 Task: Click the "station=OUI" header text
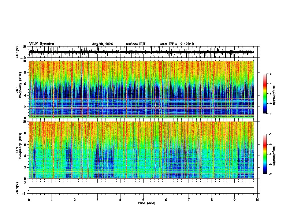click(135, 44)
